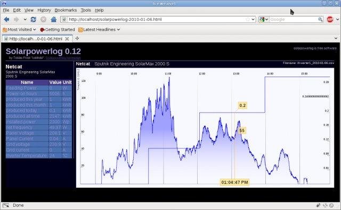Viewport: 341px width, 210px height.
Task: Click the Iceweasel window menu icon
Action: coord(4,3)
